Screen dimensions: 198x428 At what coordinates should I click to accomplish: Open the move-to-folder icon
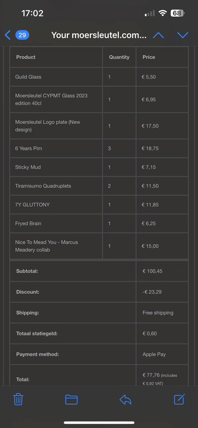click(72, 400)
